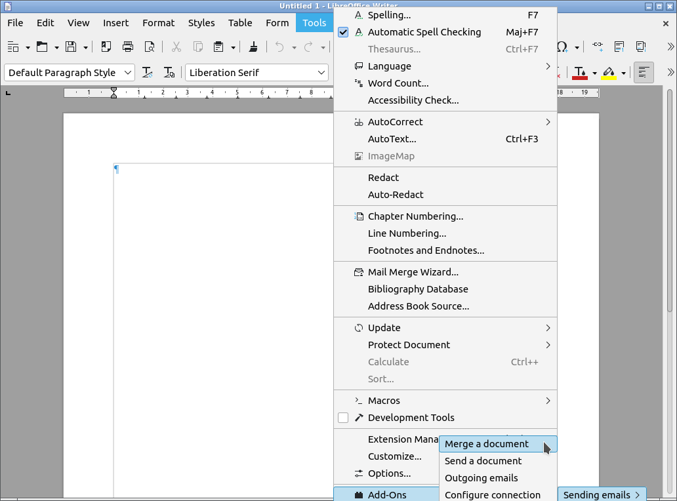Click the Insert Special Character omega icon
Image resolution: width=677 pixels, height=501 pixels.
562,47
